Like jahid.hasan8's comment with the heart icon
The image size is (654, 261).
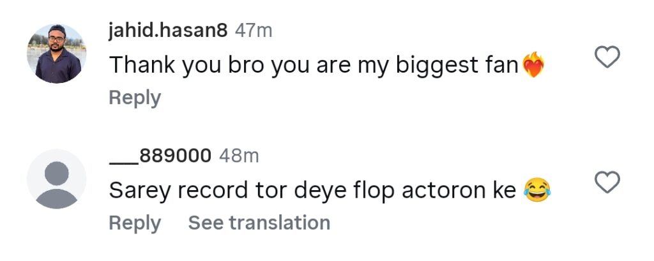[x=607, y=57]
